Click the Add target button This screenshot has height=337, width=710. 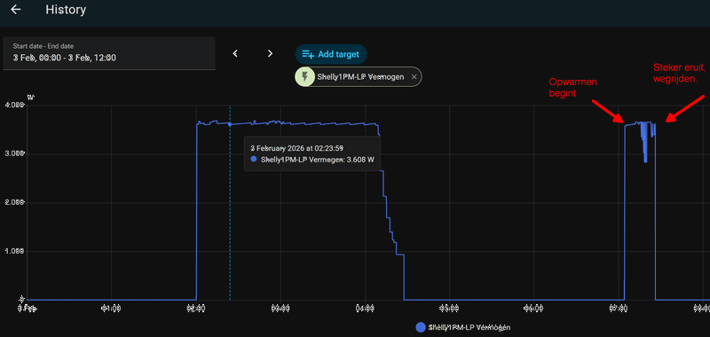(x=331, y=54)
